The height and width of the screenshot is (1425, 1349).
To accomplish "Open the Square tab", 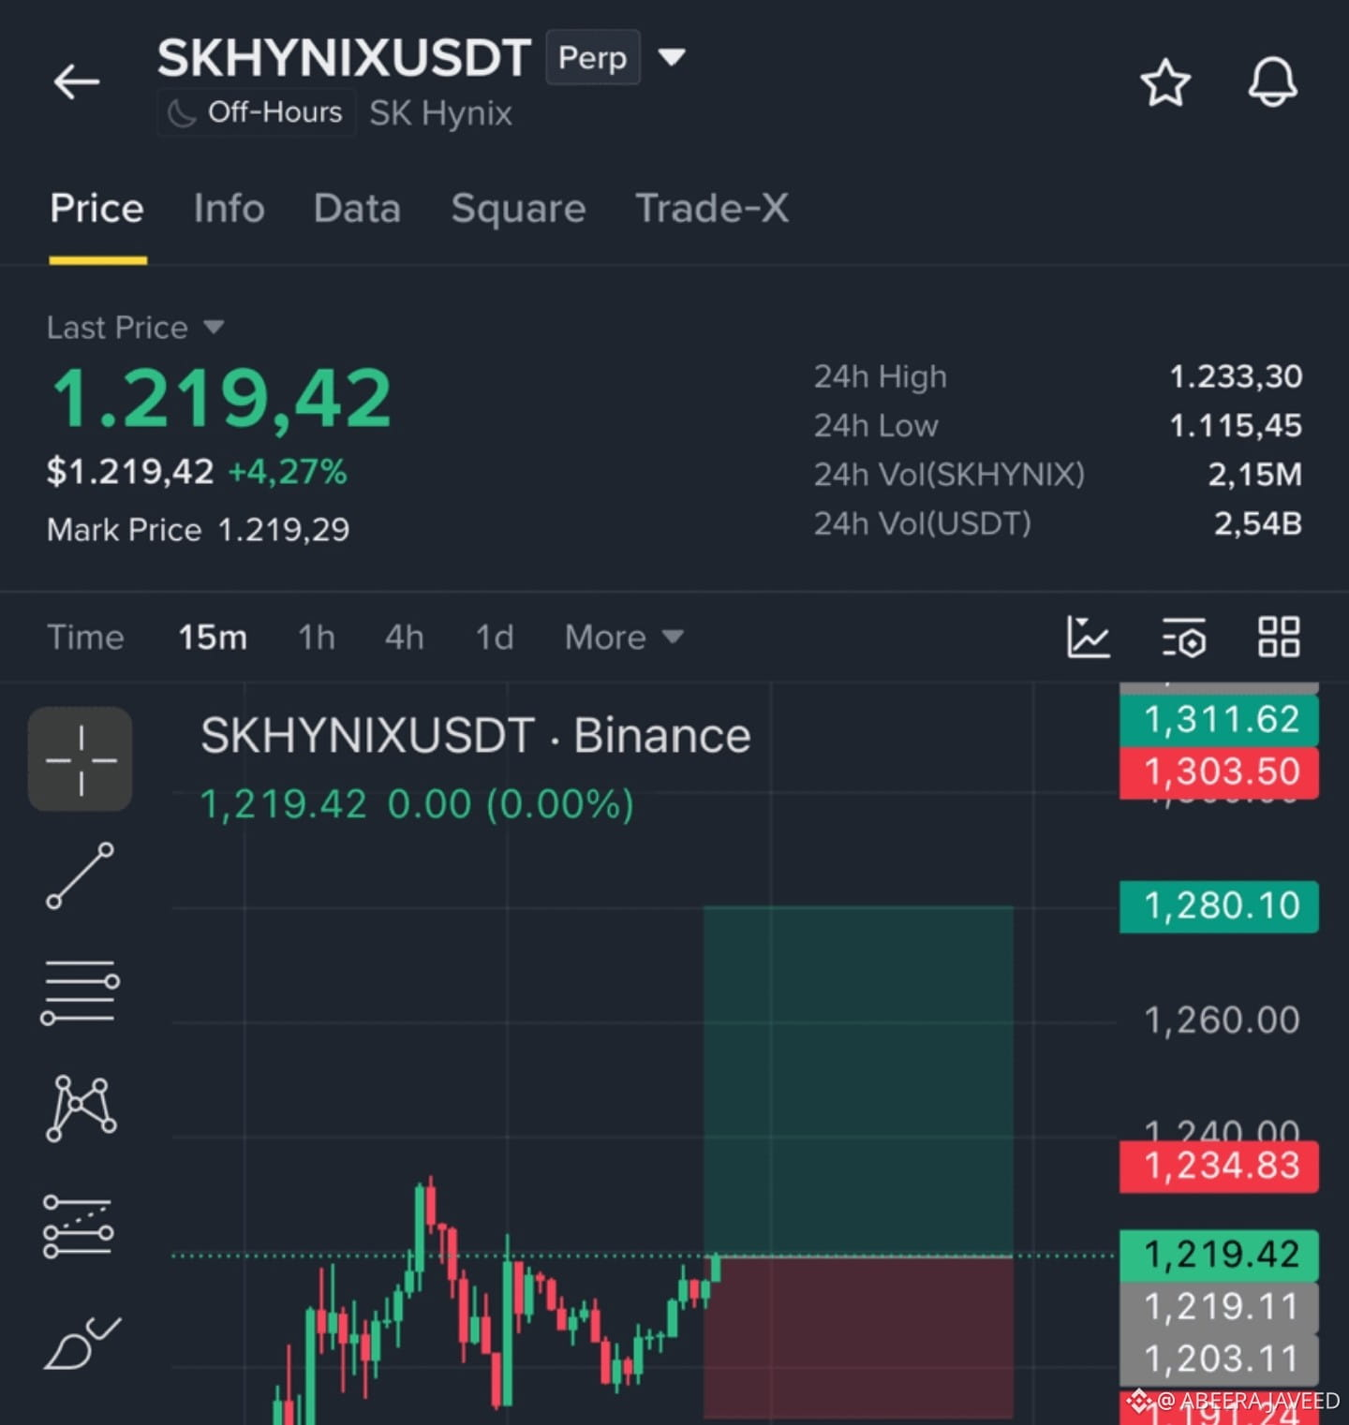I will [x=518, y=209].
